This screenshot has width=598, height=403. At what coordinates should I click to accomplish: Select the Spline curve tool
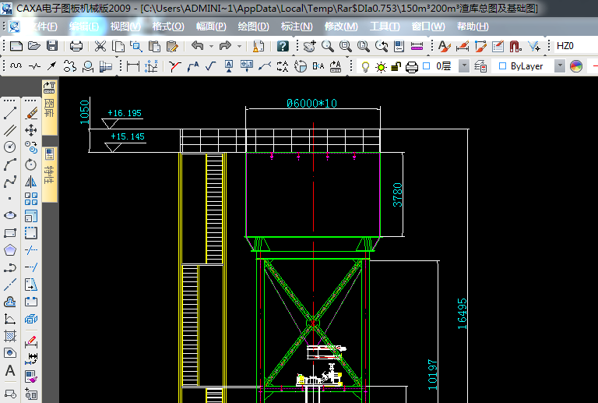(10, 182)
